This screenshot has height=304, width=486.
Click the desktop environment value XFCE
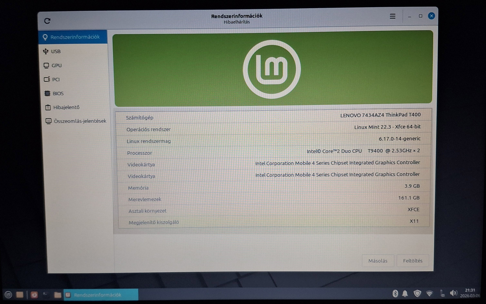(x=413, y=209)
